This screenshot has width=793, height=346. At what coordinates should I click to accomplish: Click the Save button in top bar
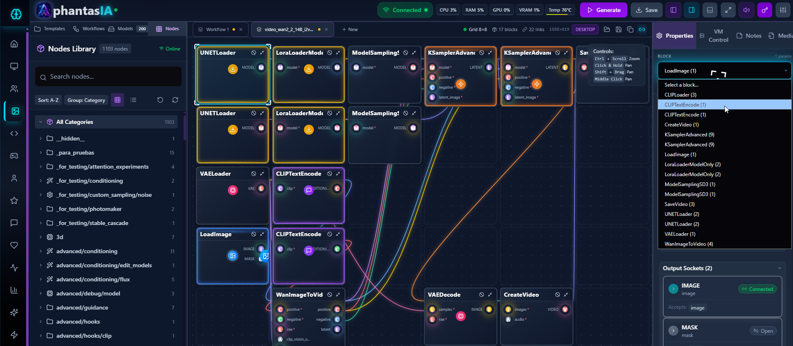[x=646, y=10]
